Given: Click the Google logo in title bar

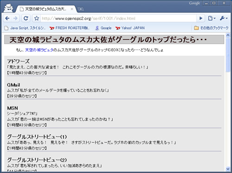Looking at the screenshot, I should pos(194,3).
